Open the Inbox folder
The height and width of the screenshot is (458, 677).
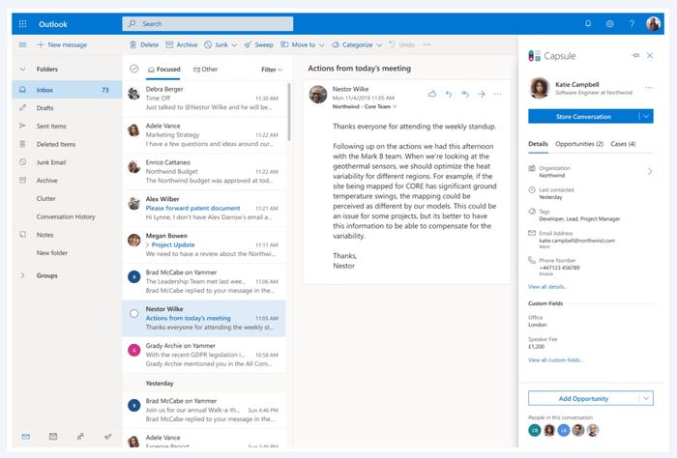pos(67,90)
